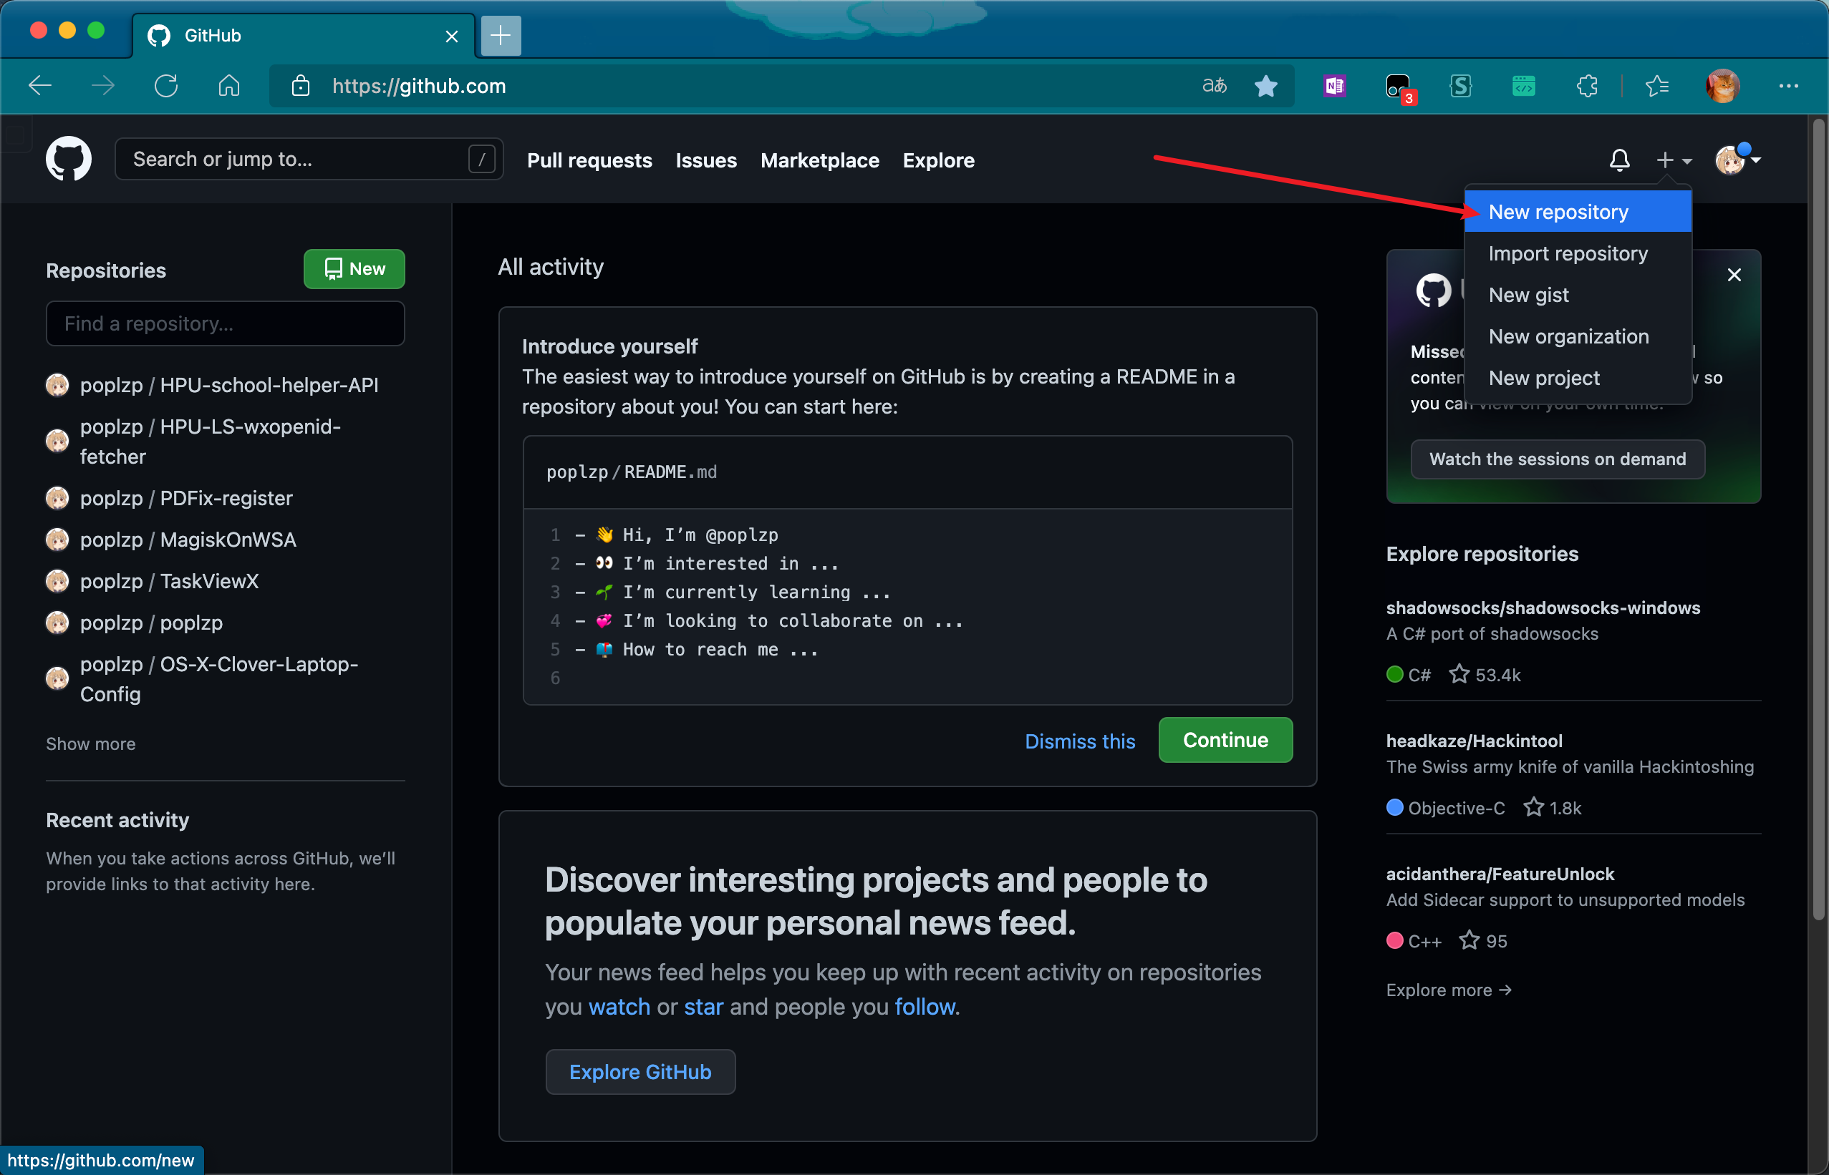Image resolution: width=1829 pixels, height=1175 pixels.
Task: Click the page vertical scrollbar
Action: coord(1818,519)
